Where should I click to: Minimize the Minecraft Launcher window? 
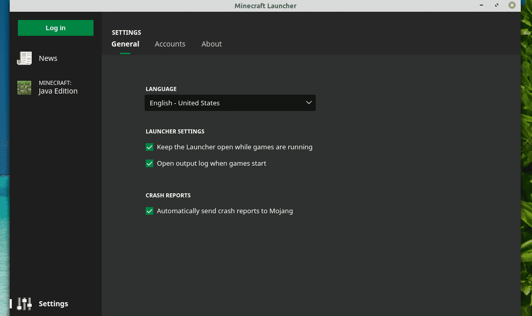coord(481,5)
